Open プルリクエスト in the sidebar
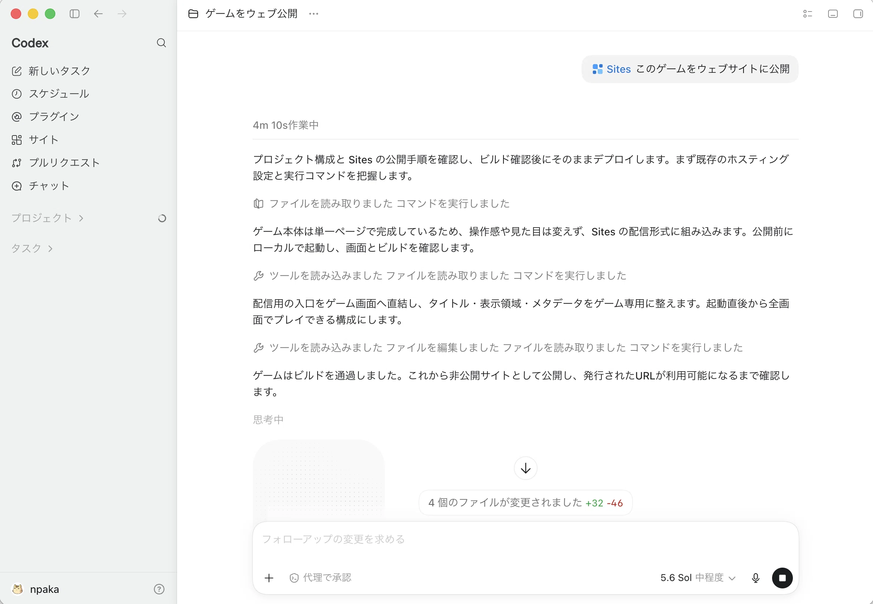The width and height of the screenshot is (873, 604). [x=56, y=163]
